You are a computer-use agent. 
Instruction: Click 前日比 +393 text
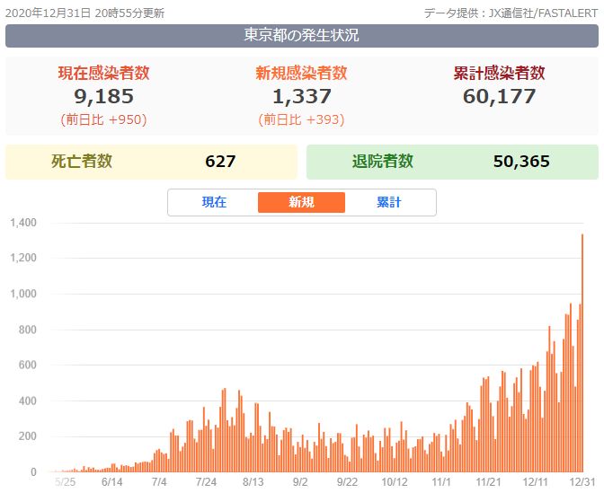[x=302, y=119]
